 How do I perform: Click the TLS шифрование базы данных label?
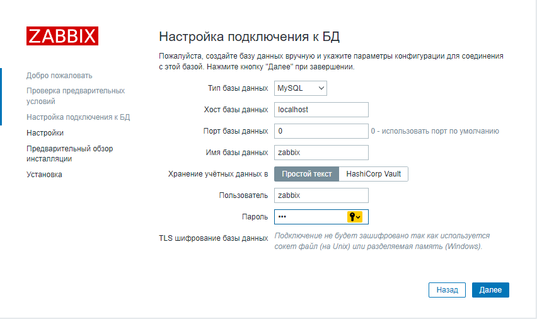pyautogui.click(x=214, y=238)
